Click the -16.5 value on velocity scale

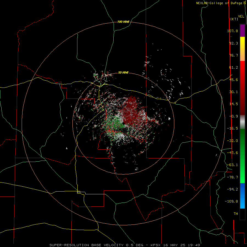coord(232,128)
